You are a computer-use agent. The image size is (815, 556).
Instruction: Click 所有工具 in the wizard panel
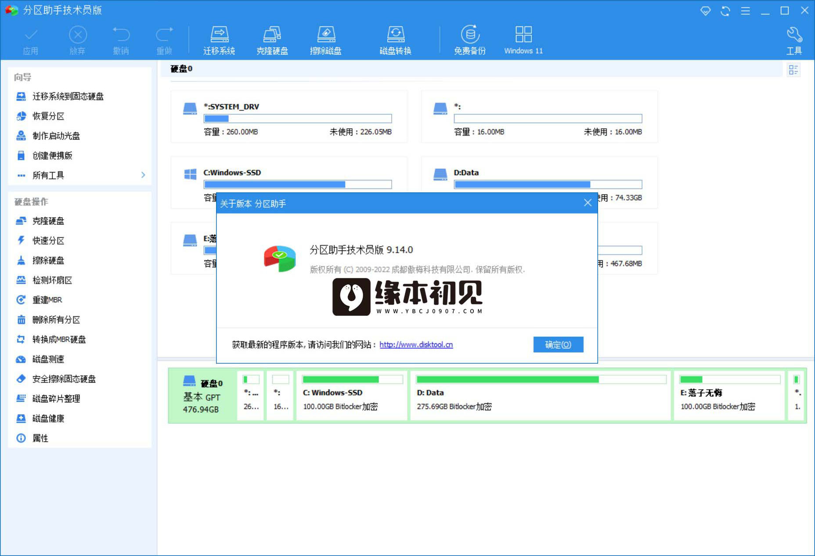click(x=48, y=175)
